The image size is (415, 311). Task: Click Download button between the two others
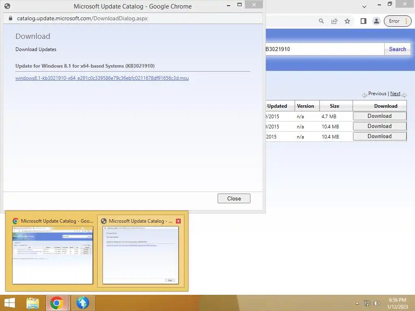(379, 126)
